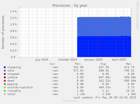Click the total legend color swatch

[5, 94]
